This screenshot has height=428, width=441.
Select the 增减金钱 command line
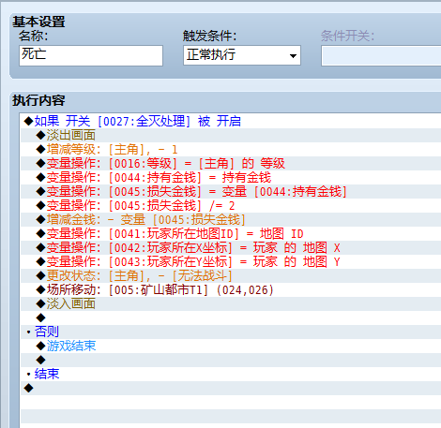(231, 219)
